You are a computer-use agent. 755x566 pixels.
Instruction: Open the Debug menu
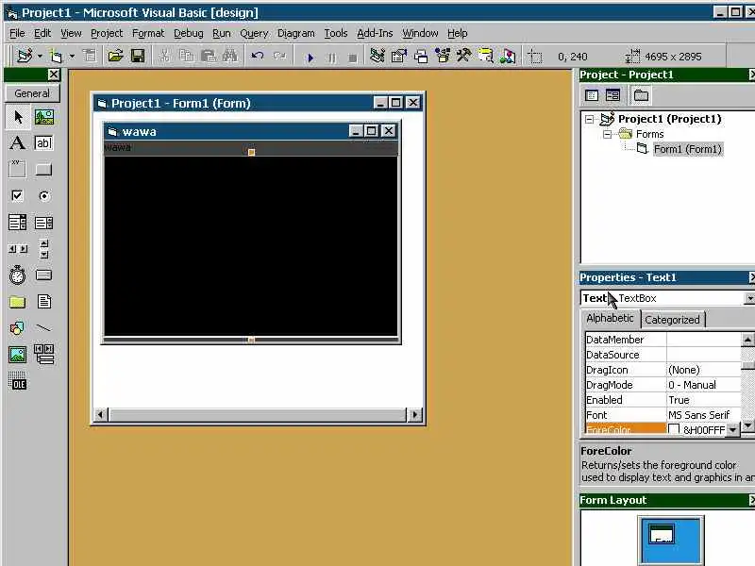[x=188, y=33]
